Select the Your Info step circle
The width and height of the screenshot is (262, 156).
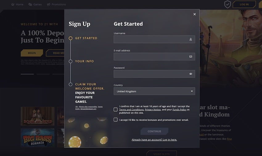click(x=71, y=61)
